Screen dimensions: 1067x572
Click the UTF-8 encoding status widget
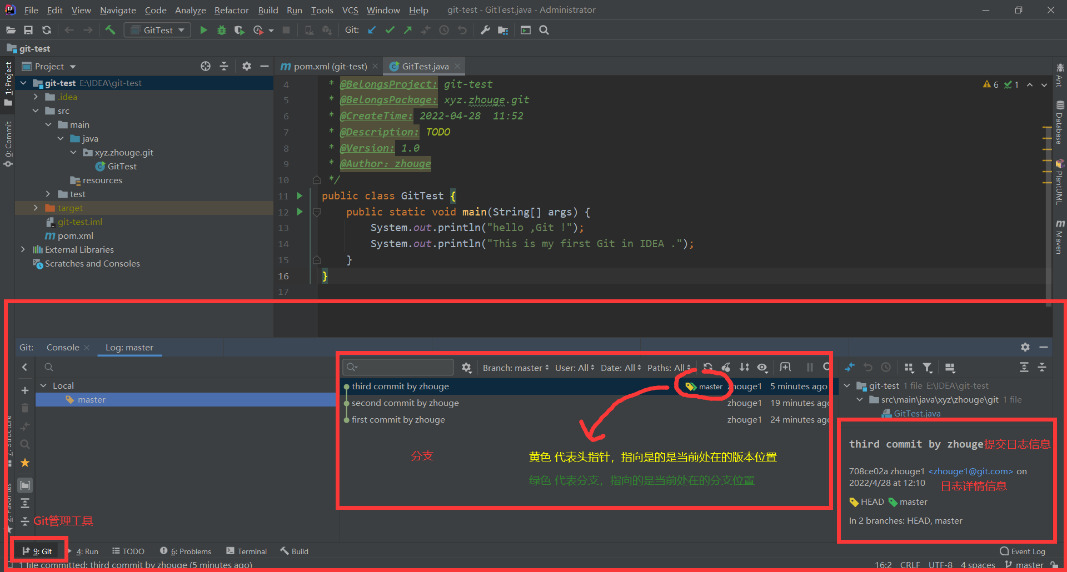(940, 565)
